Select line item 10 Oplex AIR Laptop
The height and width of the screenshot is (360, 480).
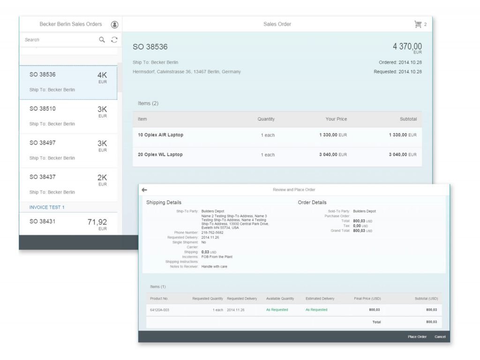(x=162, y=135)
